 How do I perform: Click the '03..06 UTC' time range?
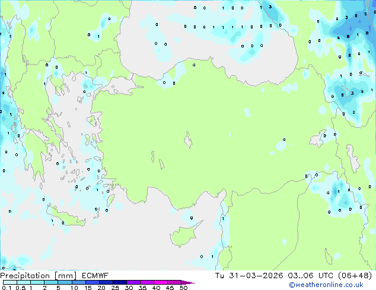pos(311,276)
